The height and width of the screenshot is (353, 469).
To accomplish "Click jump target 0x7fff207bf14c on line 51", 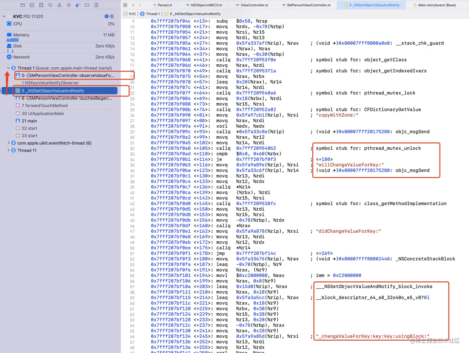I will [256, 253].
